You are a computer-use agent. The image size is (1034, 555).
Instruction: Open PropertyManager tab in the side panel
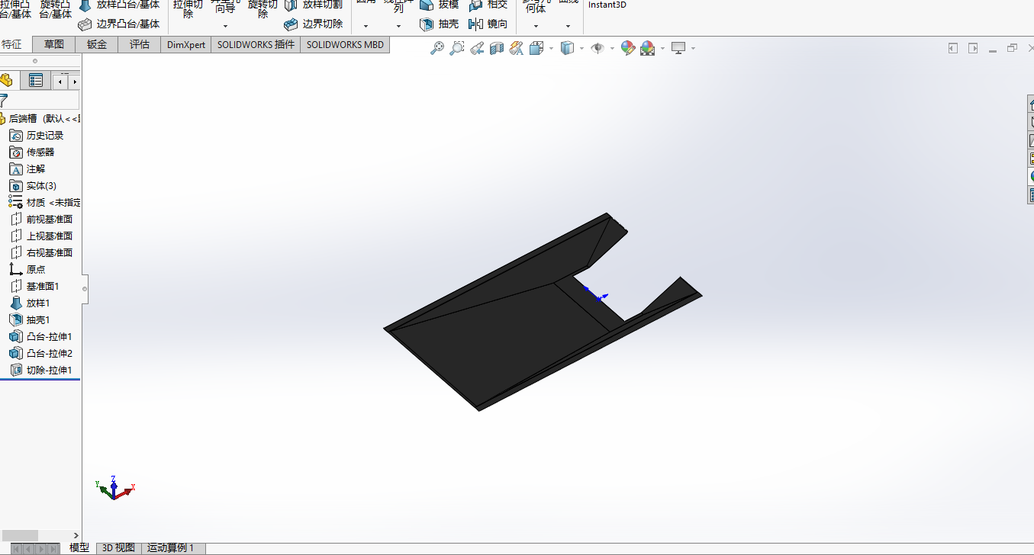coord(35,81)
